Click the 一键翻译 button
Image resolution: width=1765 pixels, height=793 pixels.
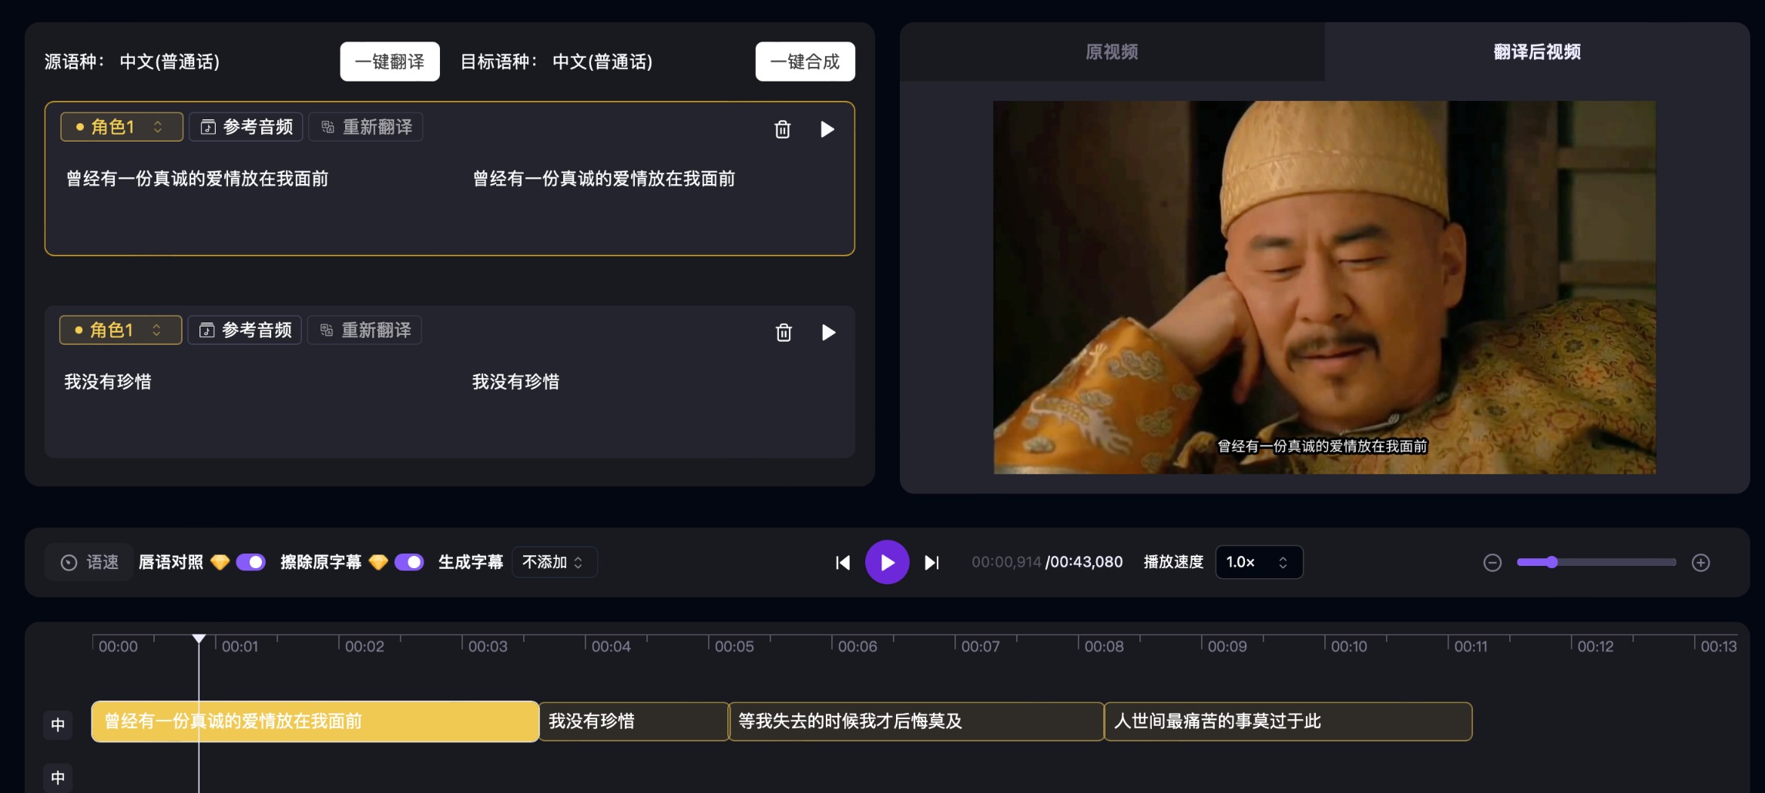[389, 61]
